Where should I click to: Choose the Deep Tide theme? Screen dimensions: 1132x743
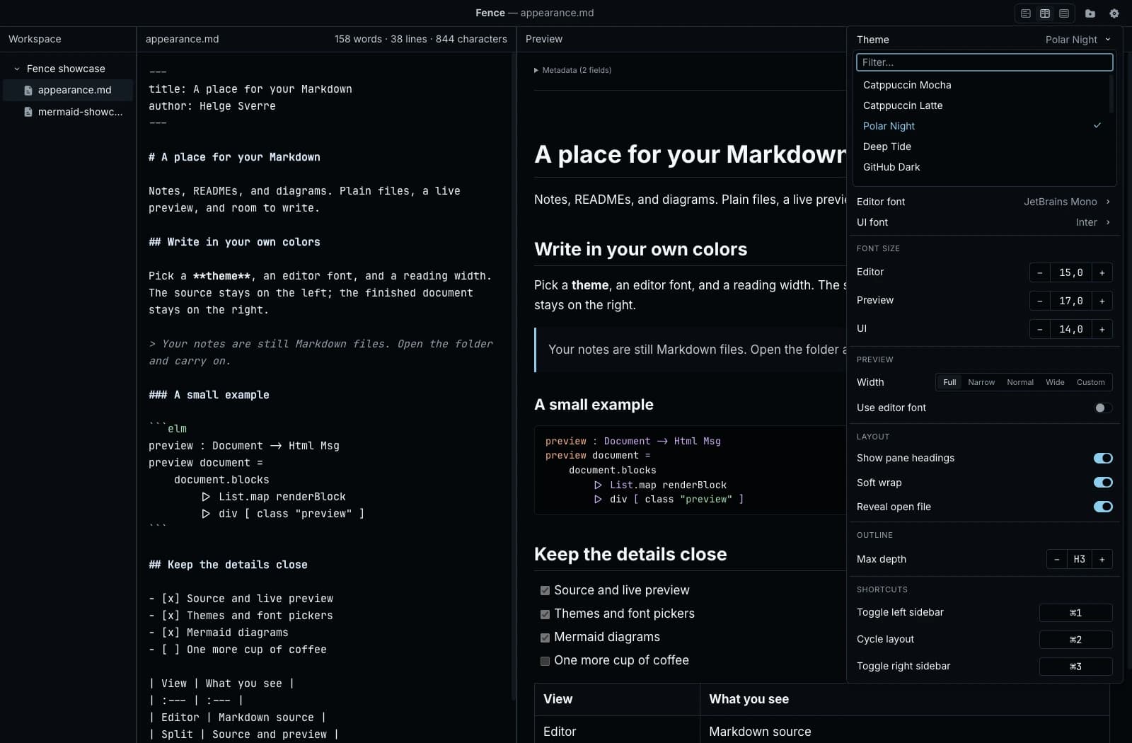[982, 146]
